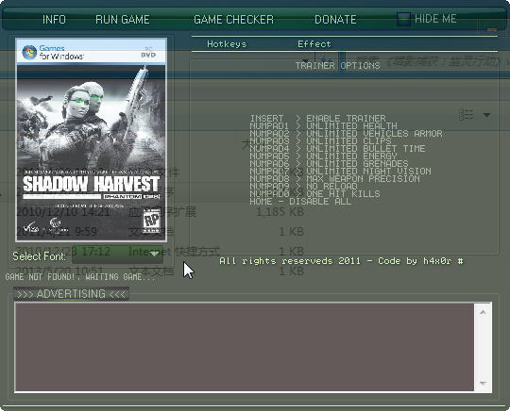This screenshot has height=411, width=510.
Task: Open view dropdown arrow in background window
Action: (x=486, y=115)
